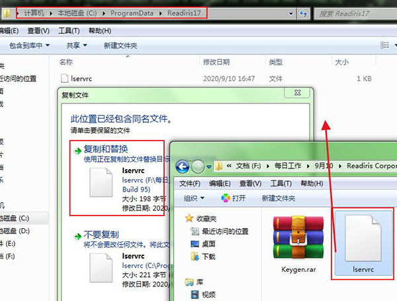This screenshot has height=301, width=397.
Task: Click the folder icon in the front address bar
Action: tap(219, 166)
